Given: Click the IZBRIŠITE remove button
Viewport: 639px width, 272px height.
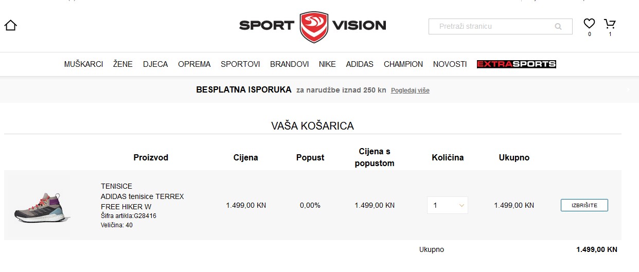Looking at the screenshot, I should pyautogui.click(x=584, y=205).
